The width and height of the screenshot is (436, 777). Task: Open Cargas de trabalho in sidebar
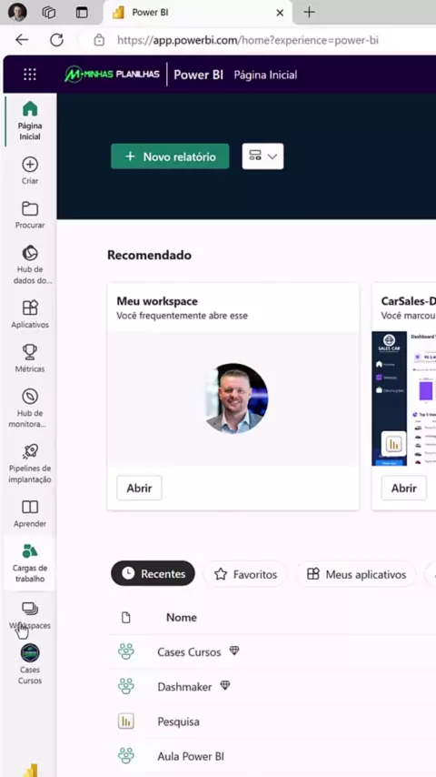tap(30, 563)
